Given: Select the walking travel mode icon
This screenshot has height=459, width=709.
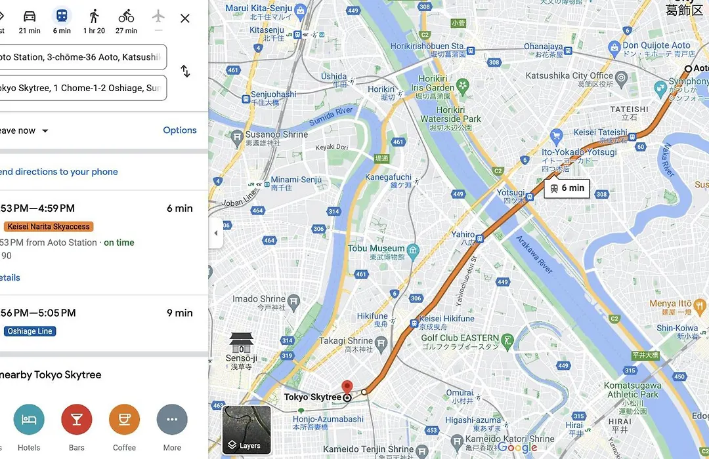Looking at the screenshot, I should tap(94, 16).
